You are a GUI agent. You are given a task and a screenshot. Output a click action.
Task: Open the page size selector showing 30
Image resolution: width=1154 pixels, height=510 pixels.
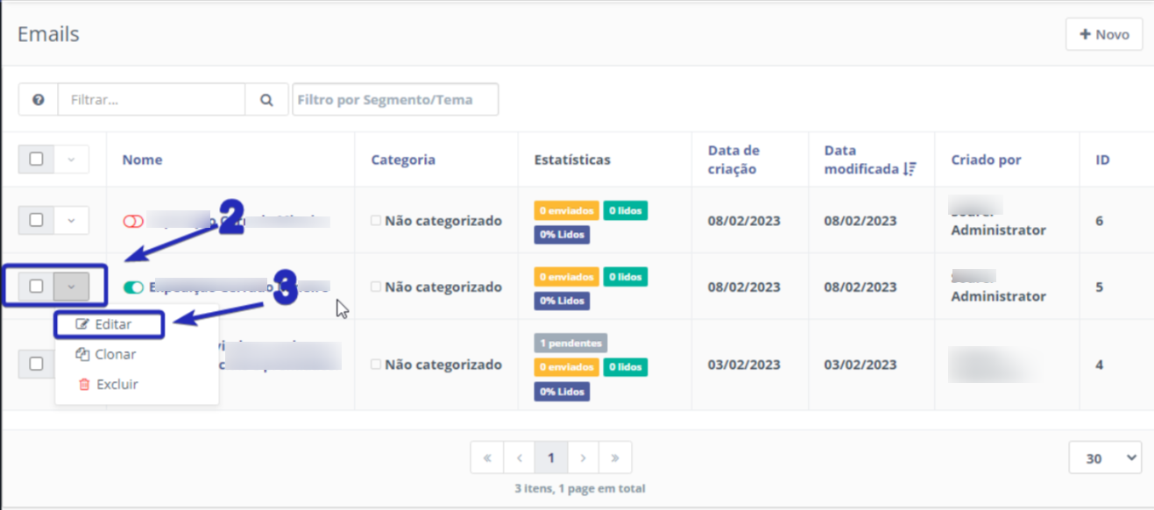pos(1105,457)
